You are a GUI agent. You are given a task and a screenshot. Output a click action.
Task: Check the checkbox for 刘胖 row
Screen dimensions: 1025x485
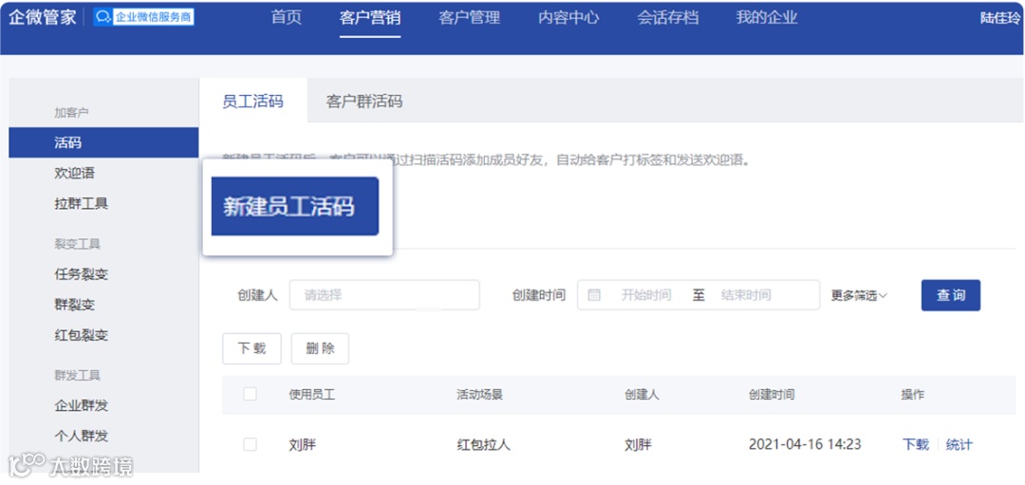[250, 444]
